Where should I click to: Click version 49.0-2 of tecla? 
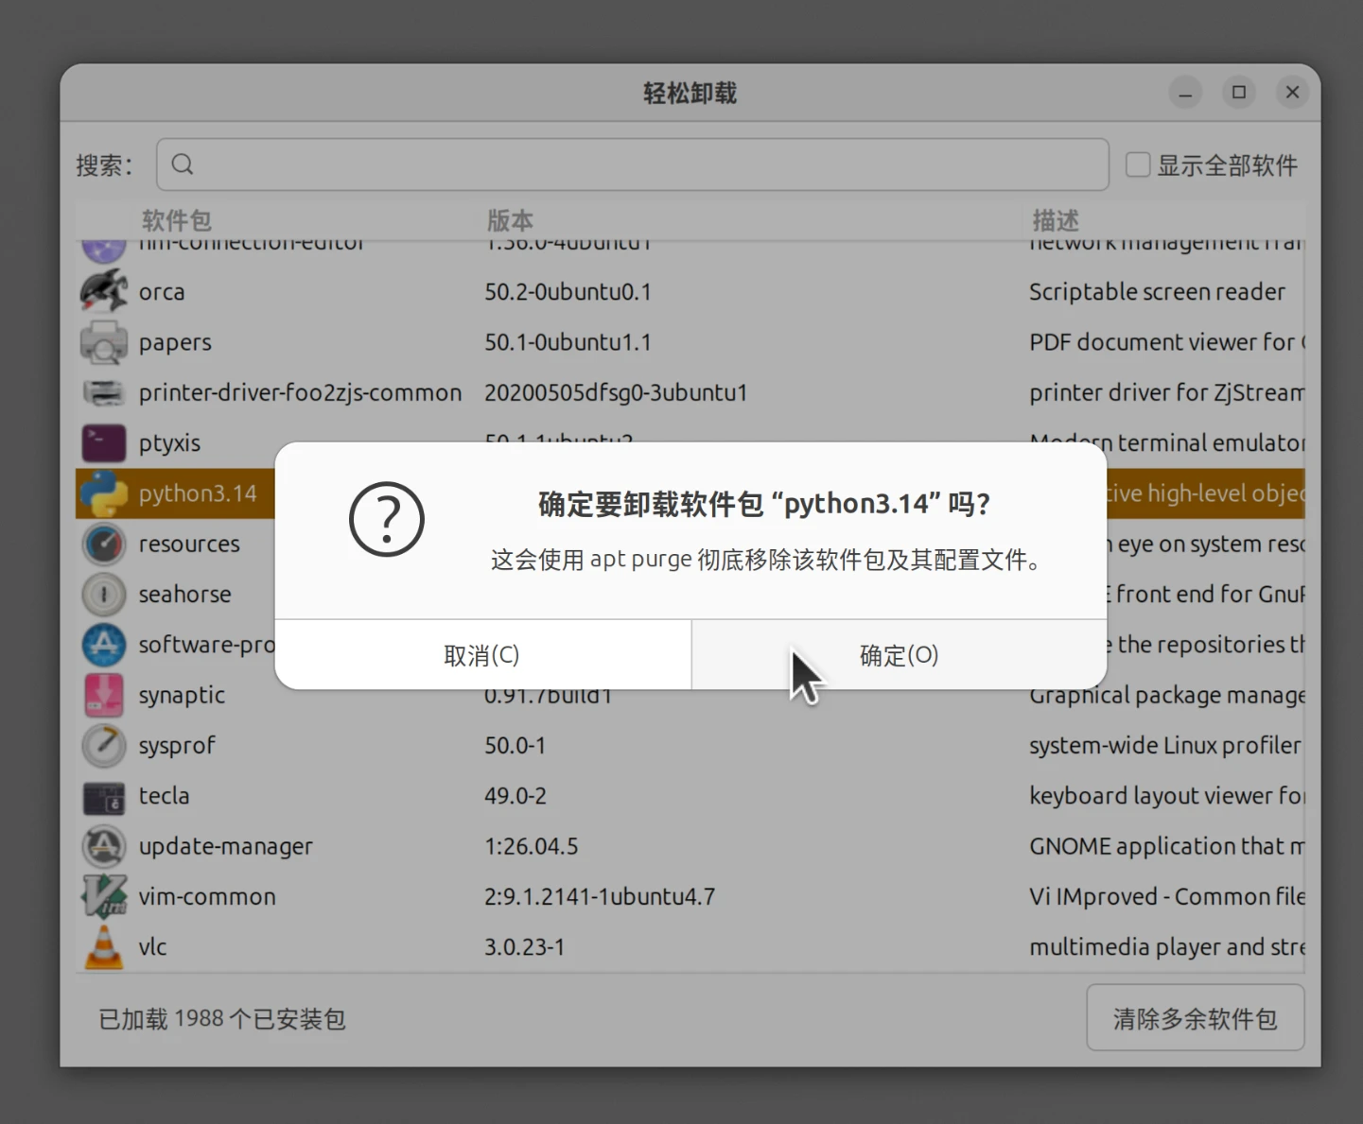[515, 796]
